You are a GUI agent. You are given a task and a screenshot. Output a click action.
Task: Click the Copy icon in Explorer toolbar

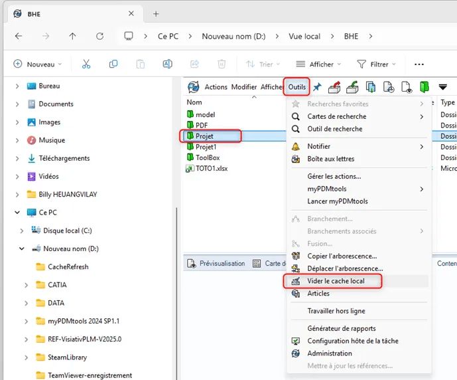[113, 64]
